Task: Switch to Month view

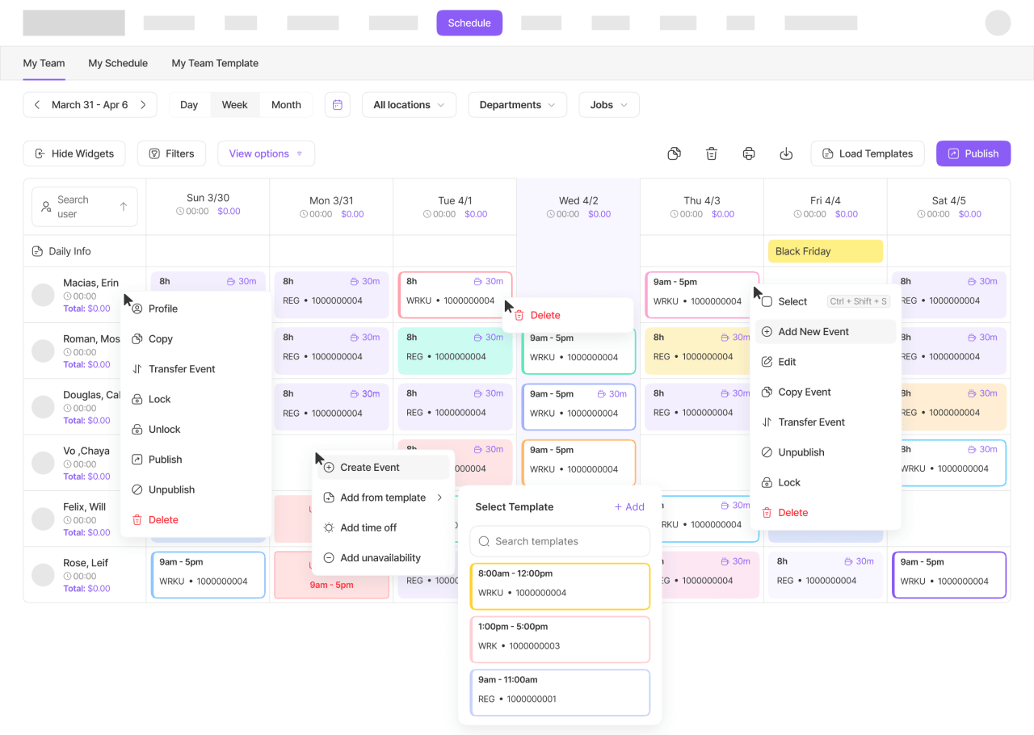Action: click(x=286, y=104)
